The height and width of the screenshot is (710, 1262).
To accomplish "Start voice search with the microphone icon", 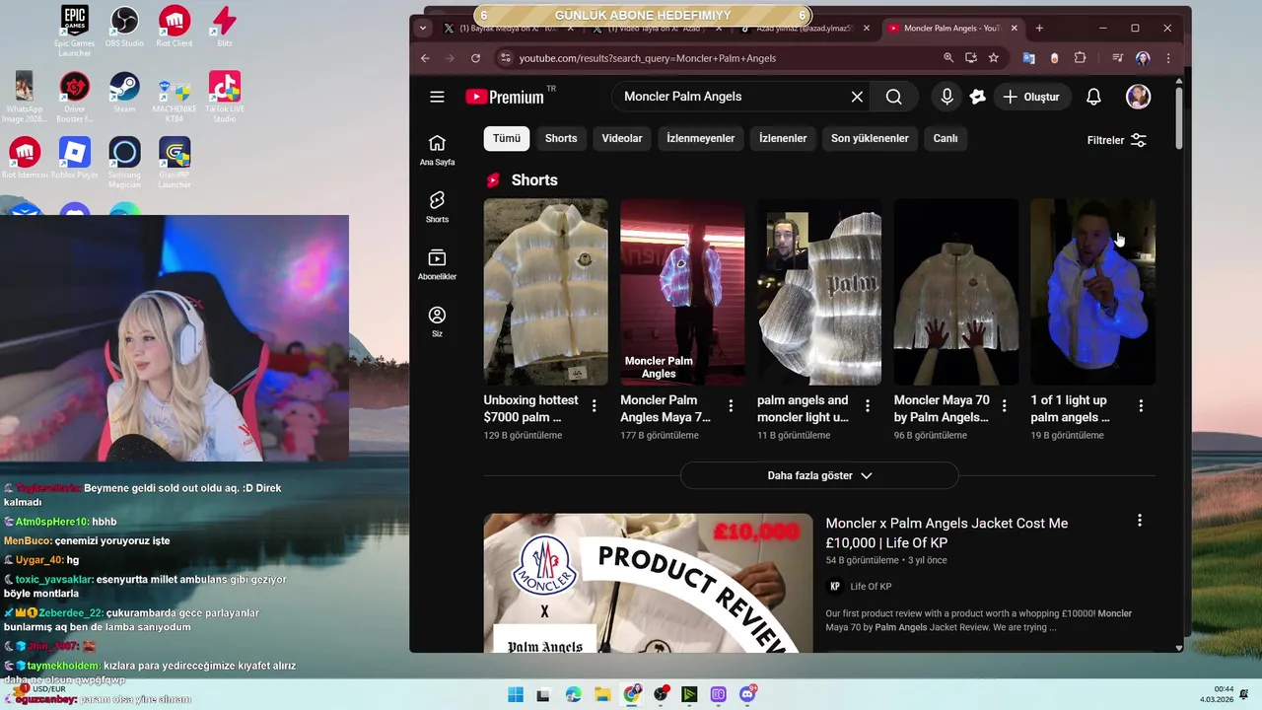I will tap(946, 97).
